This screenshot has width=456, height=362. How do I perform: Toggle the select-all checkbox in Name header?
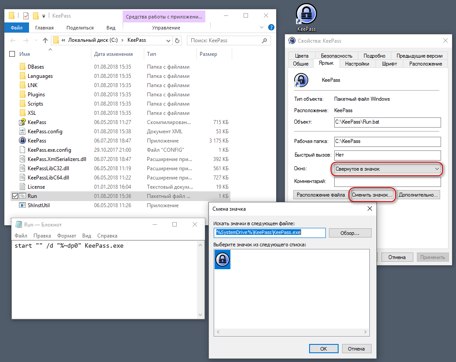[x=12, y=54]
